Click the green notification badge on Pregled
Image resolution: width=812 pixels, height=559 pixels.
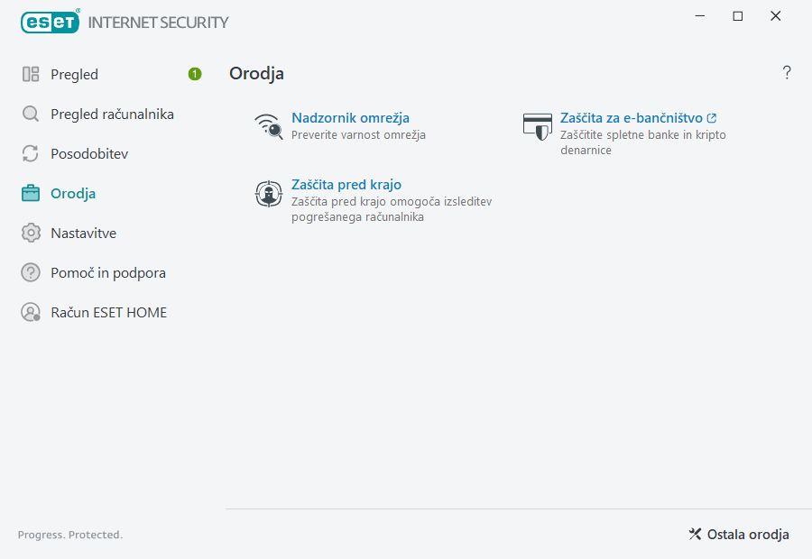pos(194,74)
